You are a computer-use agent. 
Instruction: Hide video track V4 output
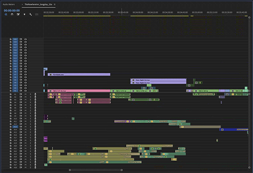25,83
